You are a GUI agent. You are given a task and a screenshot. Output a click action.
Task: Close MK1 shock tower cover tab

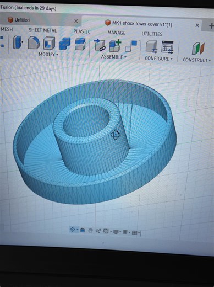(x=197, y=25)
